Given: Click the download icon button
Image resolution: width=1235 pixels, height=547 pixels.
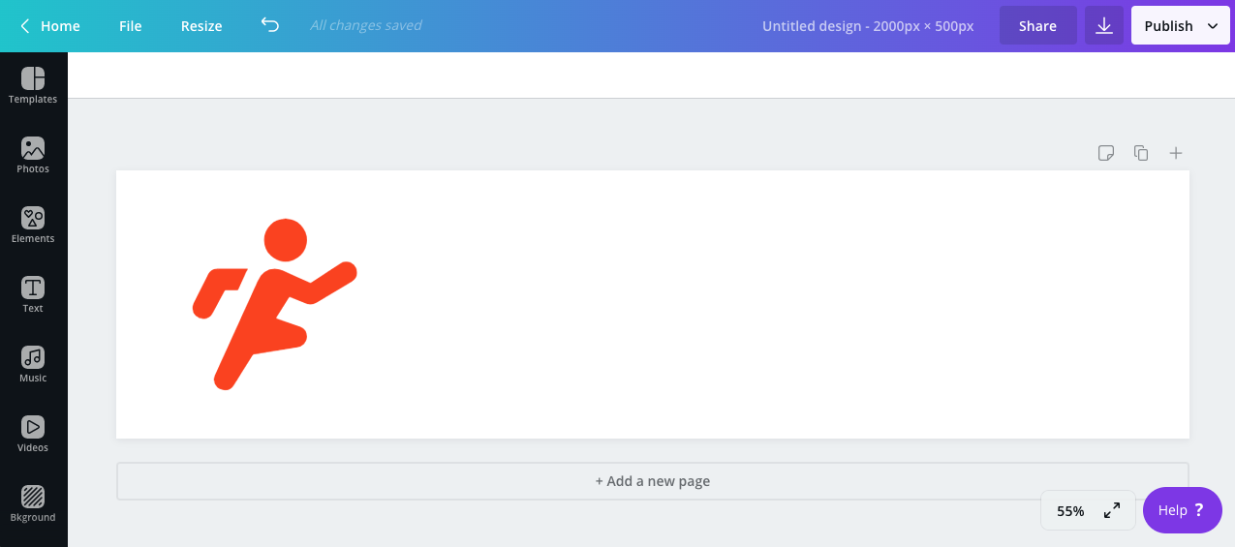Looking at the screenshot, I should click(x=1104, y=26).
